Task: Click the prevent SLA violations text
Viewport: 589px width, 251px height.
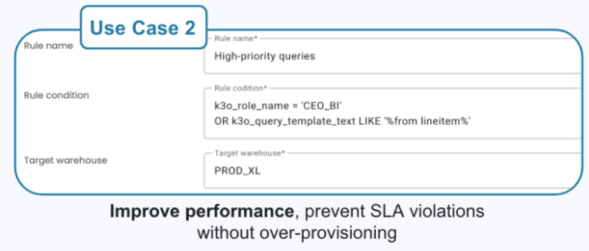Action: point(393,212)
